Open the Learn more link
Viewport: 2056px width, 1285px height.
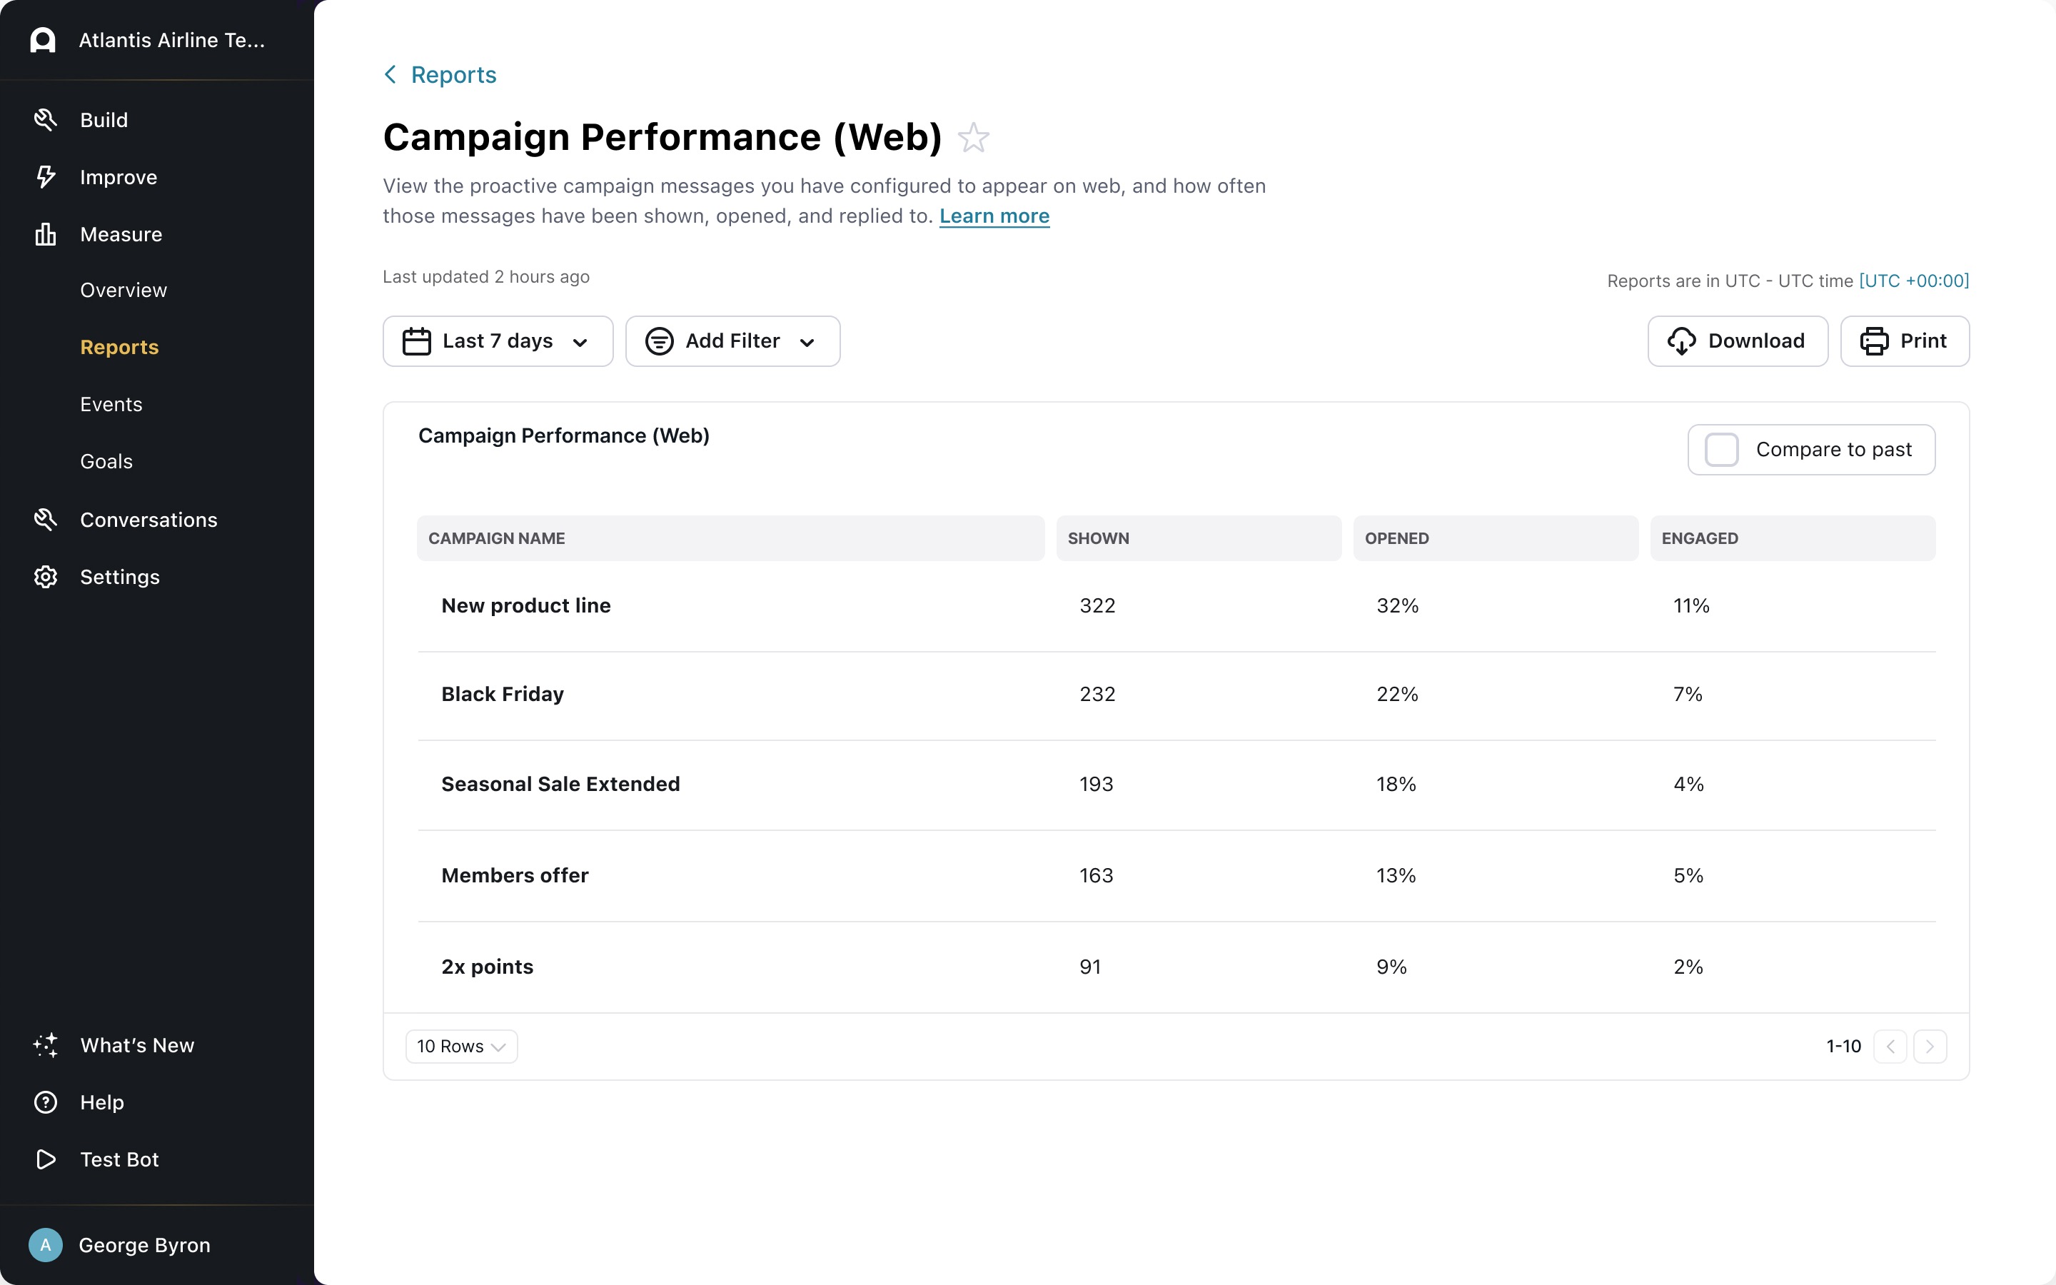(994, 216)
